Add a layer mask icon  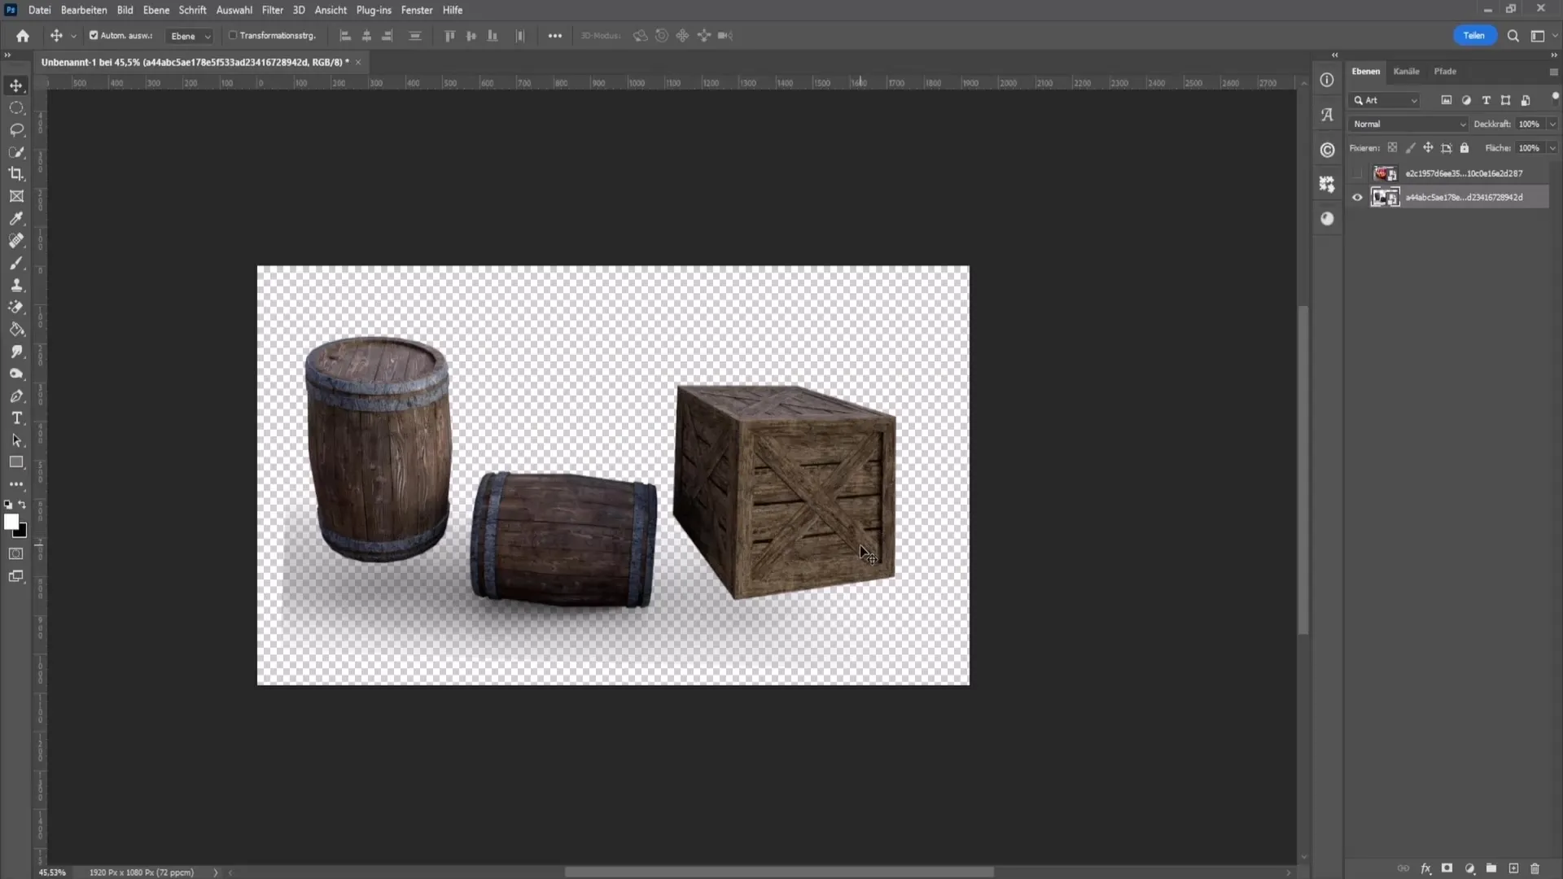1447,868
